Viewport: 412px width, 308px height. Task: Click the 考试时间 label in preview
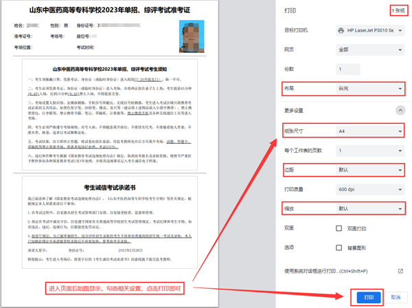[86, 47]
